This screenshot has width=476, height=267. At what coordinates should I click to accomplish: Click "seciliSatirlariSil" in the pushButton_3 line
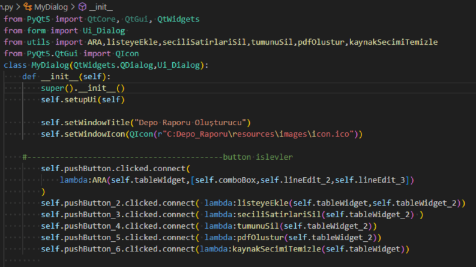coord(279,215)
